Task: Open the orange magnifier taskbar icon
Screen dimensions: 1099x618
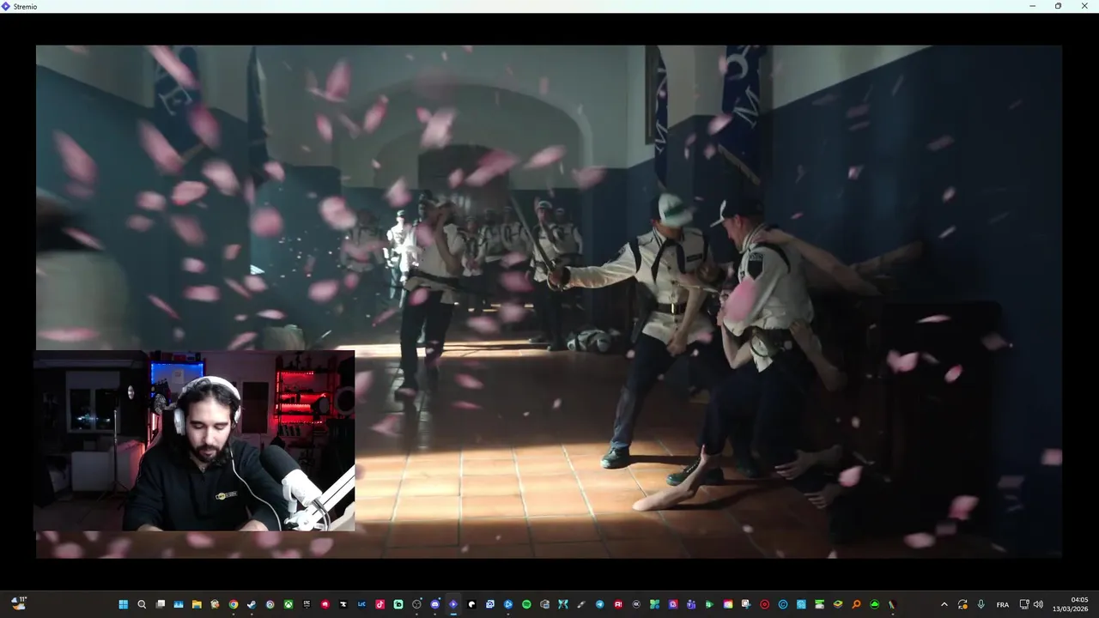Action: (x=856, y=604)
